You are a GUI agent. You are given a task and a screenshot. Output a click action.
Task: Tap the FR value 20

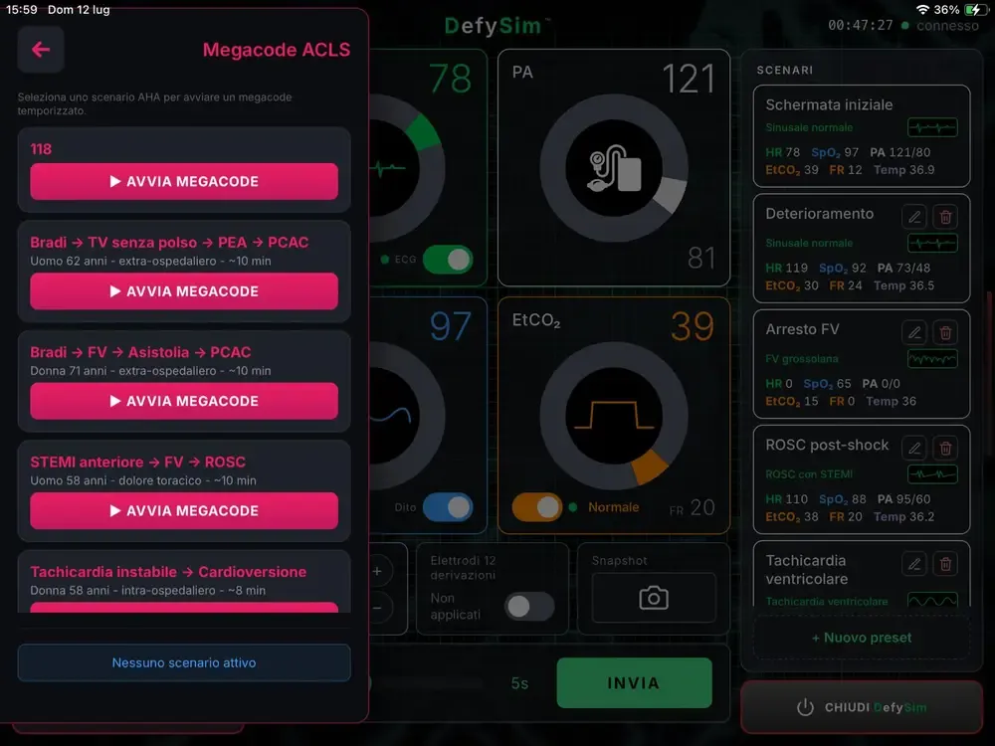click(x=701, y=507)
